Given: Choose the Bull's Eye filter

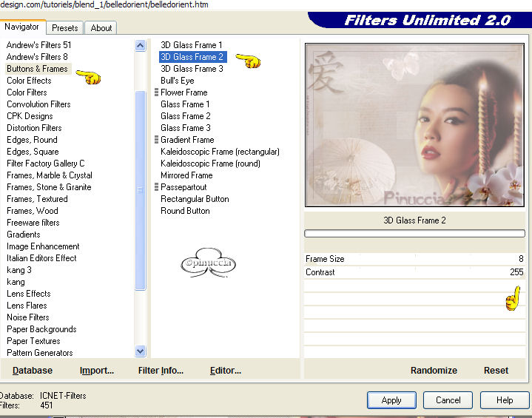Looking at the screenshot, I should (x=178, y=81).
